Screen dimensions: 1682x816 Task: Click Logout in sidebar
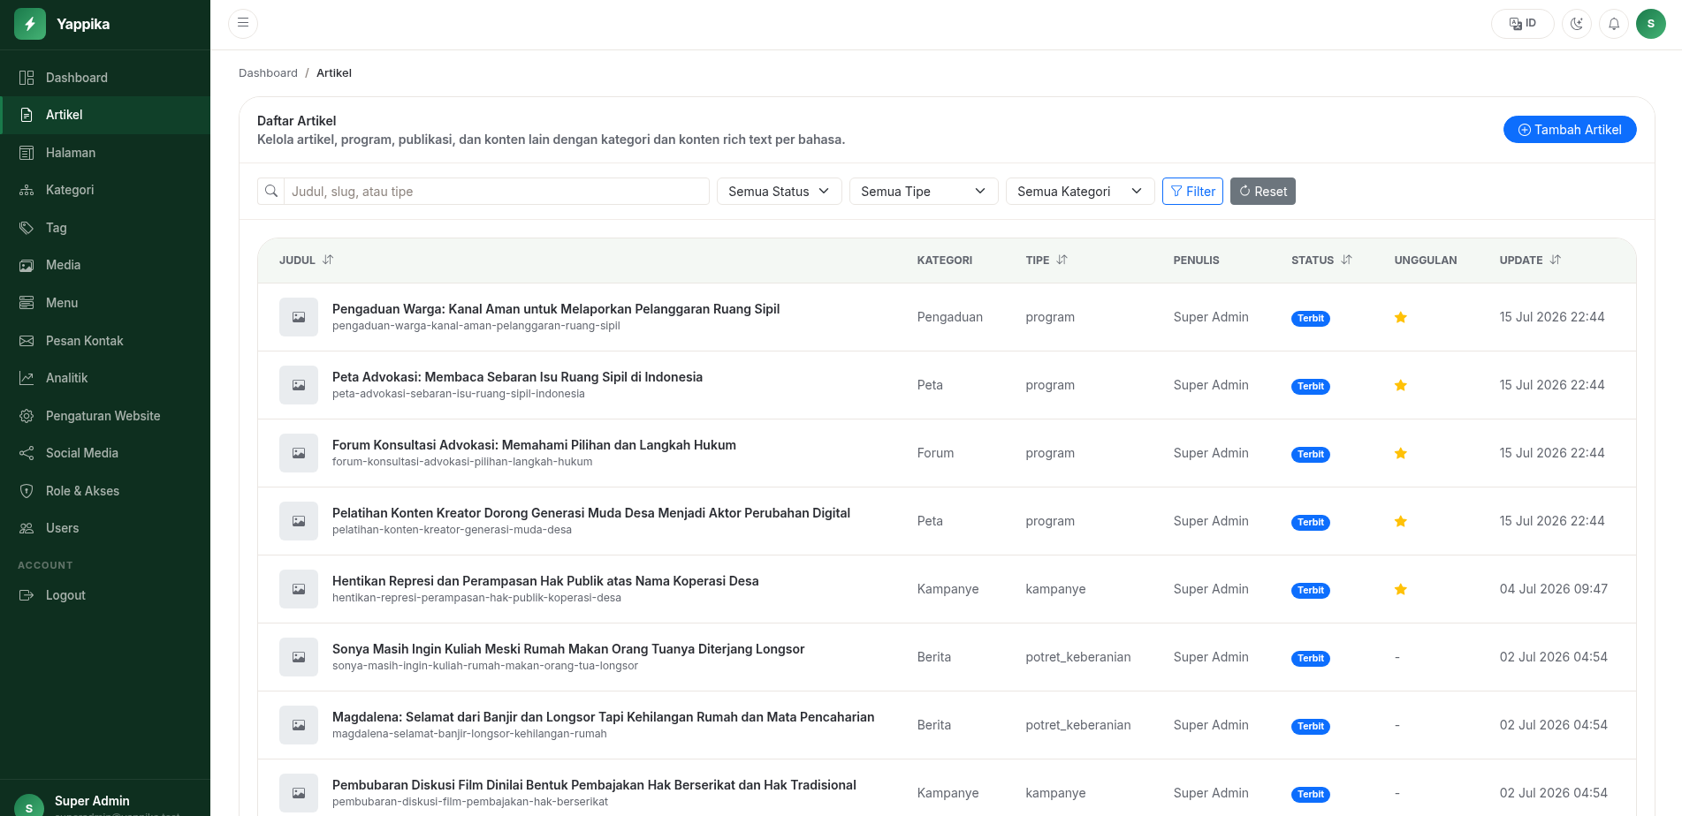(x=105, y=595)
